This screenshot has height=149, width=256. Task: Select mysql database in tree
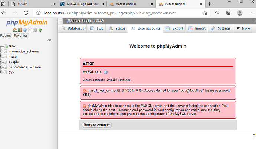pyautogui.click(x=13, y=56)
